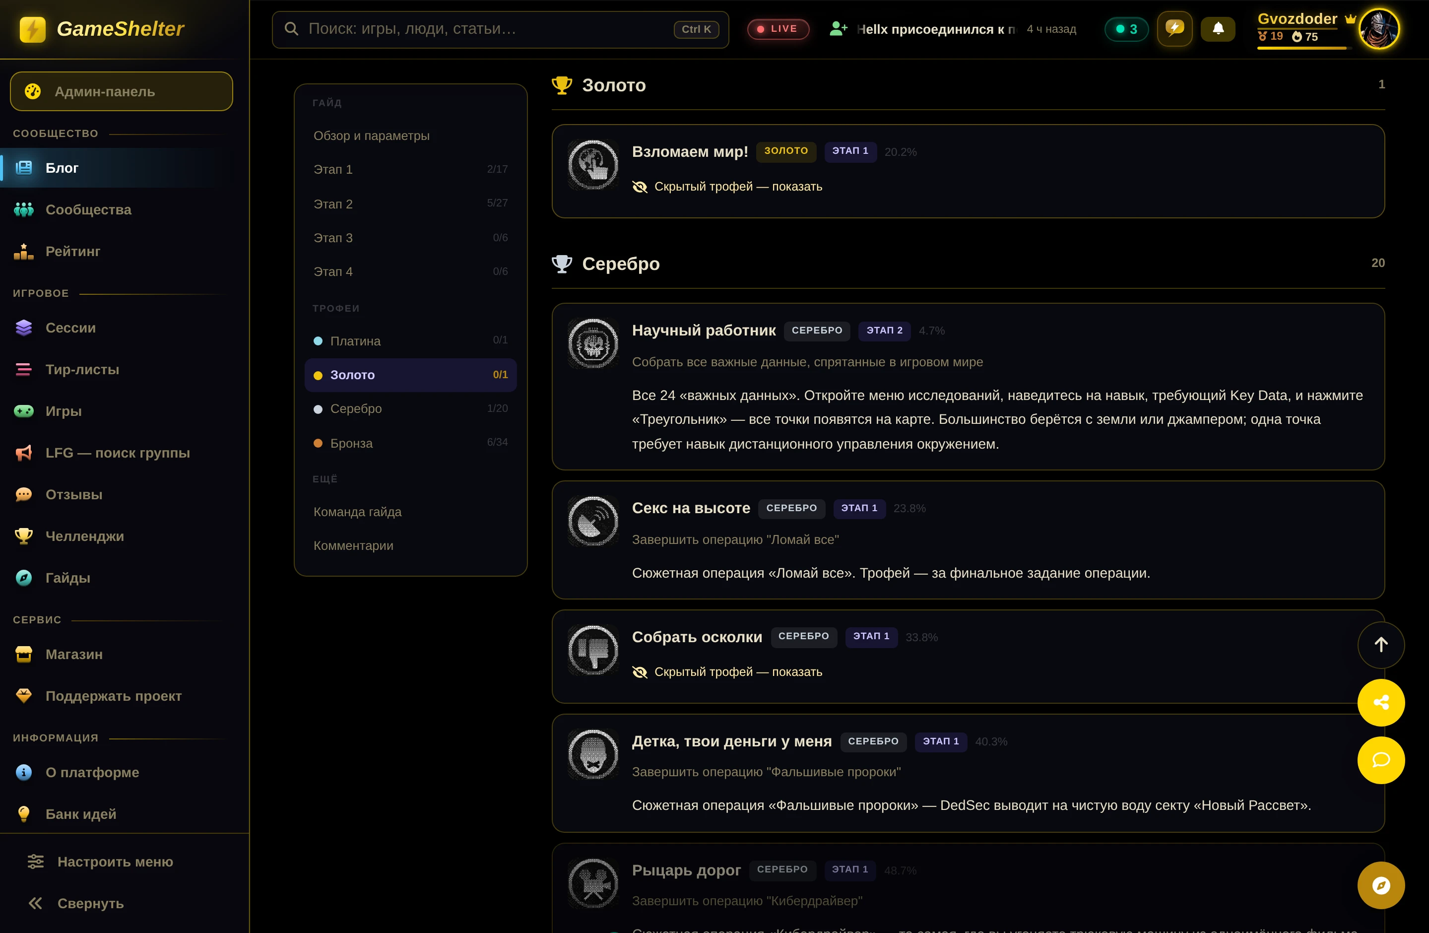Screen dimensions: 1429x933
Task: Select Серебро trophies filter
Action: coord(410,409)
